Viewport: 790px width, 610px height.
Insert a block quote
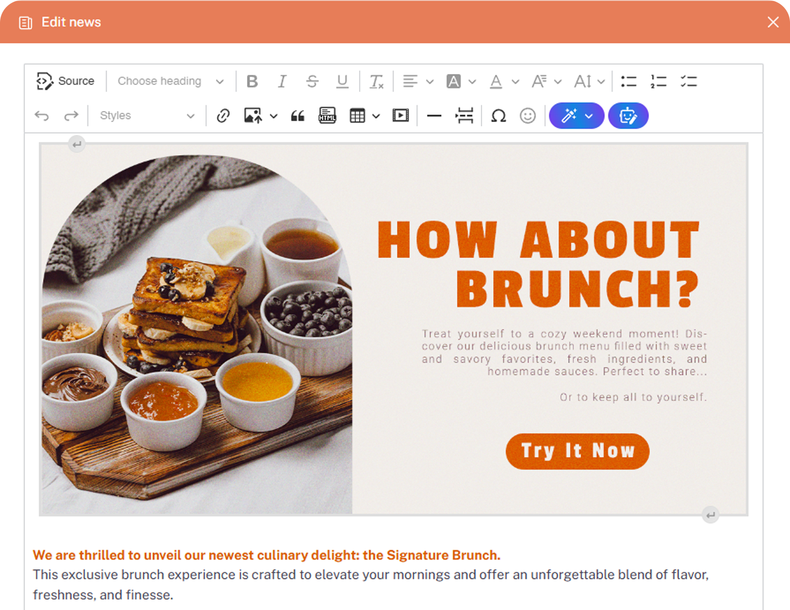[x=298, y=116]
